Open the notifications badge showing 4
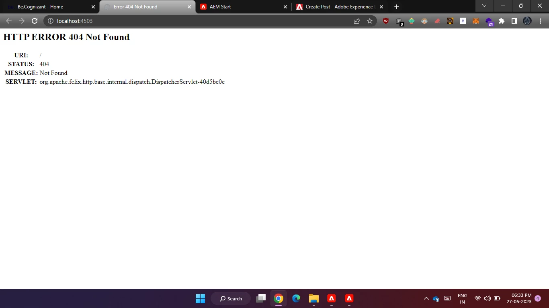This screenshot has width=549, height=308. (x=538, y=298)
